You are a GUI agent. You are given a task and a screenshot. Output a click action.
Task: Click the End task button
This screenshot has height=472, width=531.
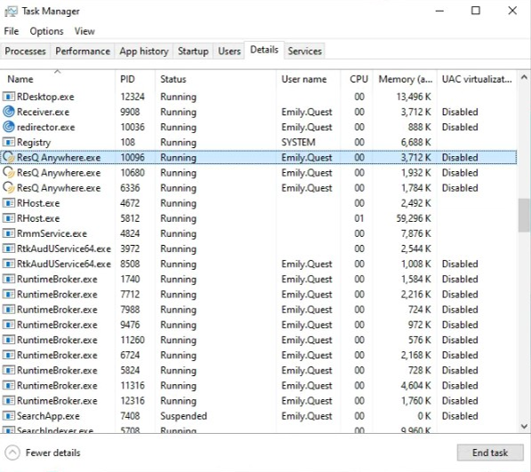click(x=489, y=452)
